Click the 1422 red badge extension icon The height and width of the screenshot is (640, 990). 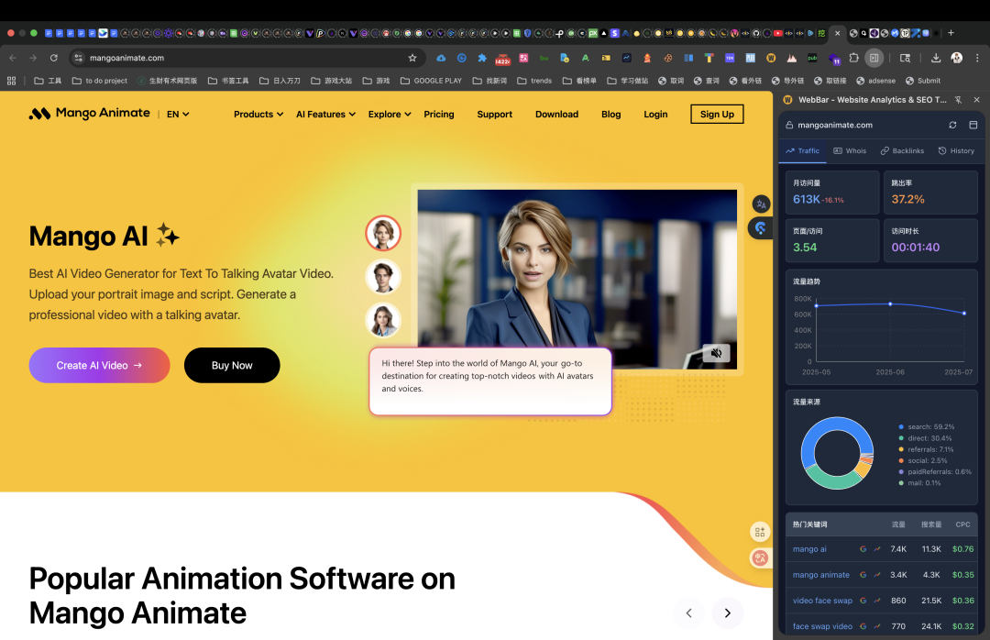click(x=502, y=59)
